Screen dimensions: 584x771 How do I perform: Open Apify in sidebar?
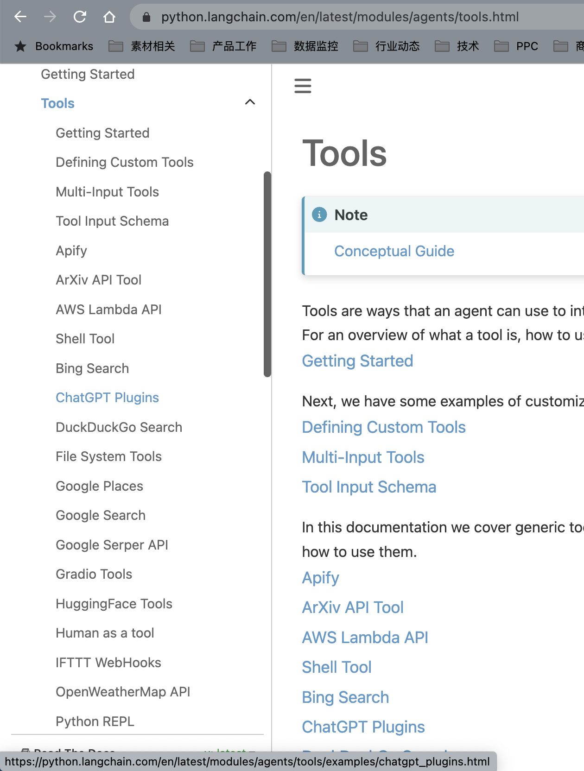pyautogui.click(x=71, y=251)
